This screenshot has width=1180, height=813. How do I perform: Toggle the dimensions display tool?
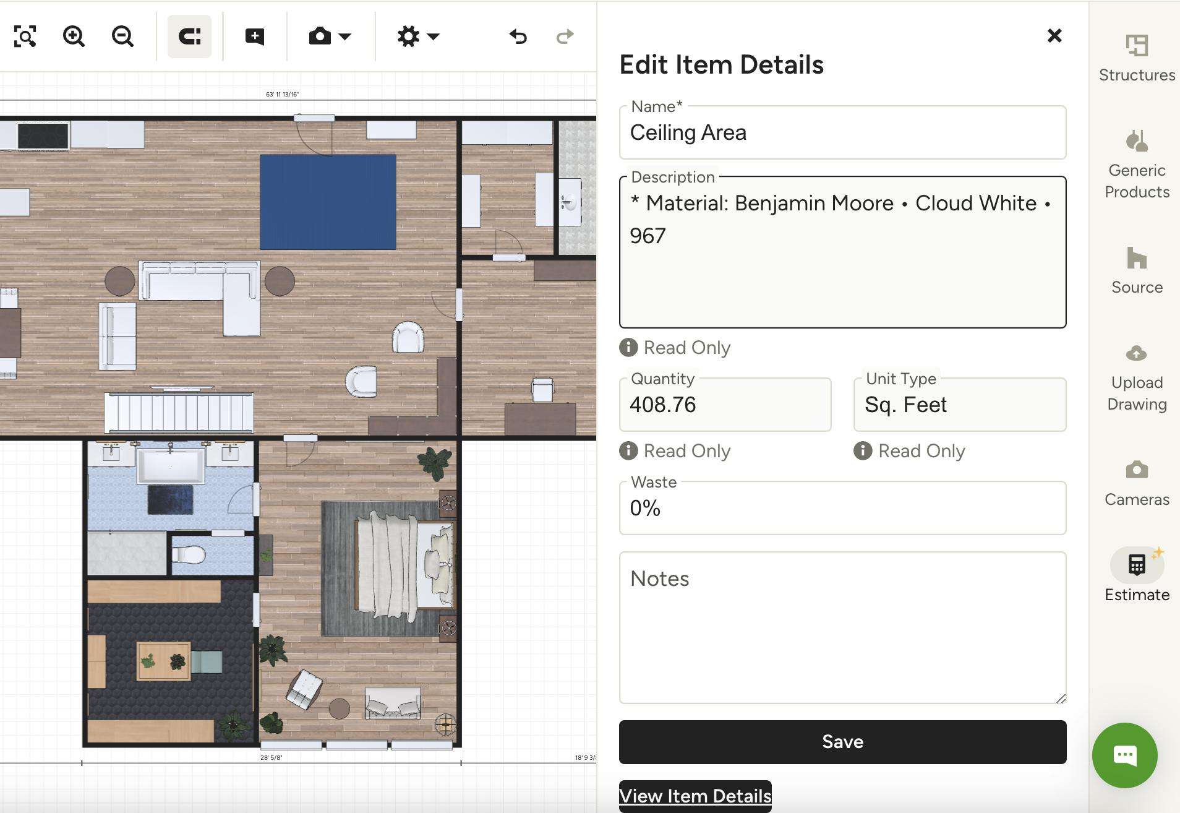pos(189,37)
